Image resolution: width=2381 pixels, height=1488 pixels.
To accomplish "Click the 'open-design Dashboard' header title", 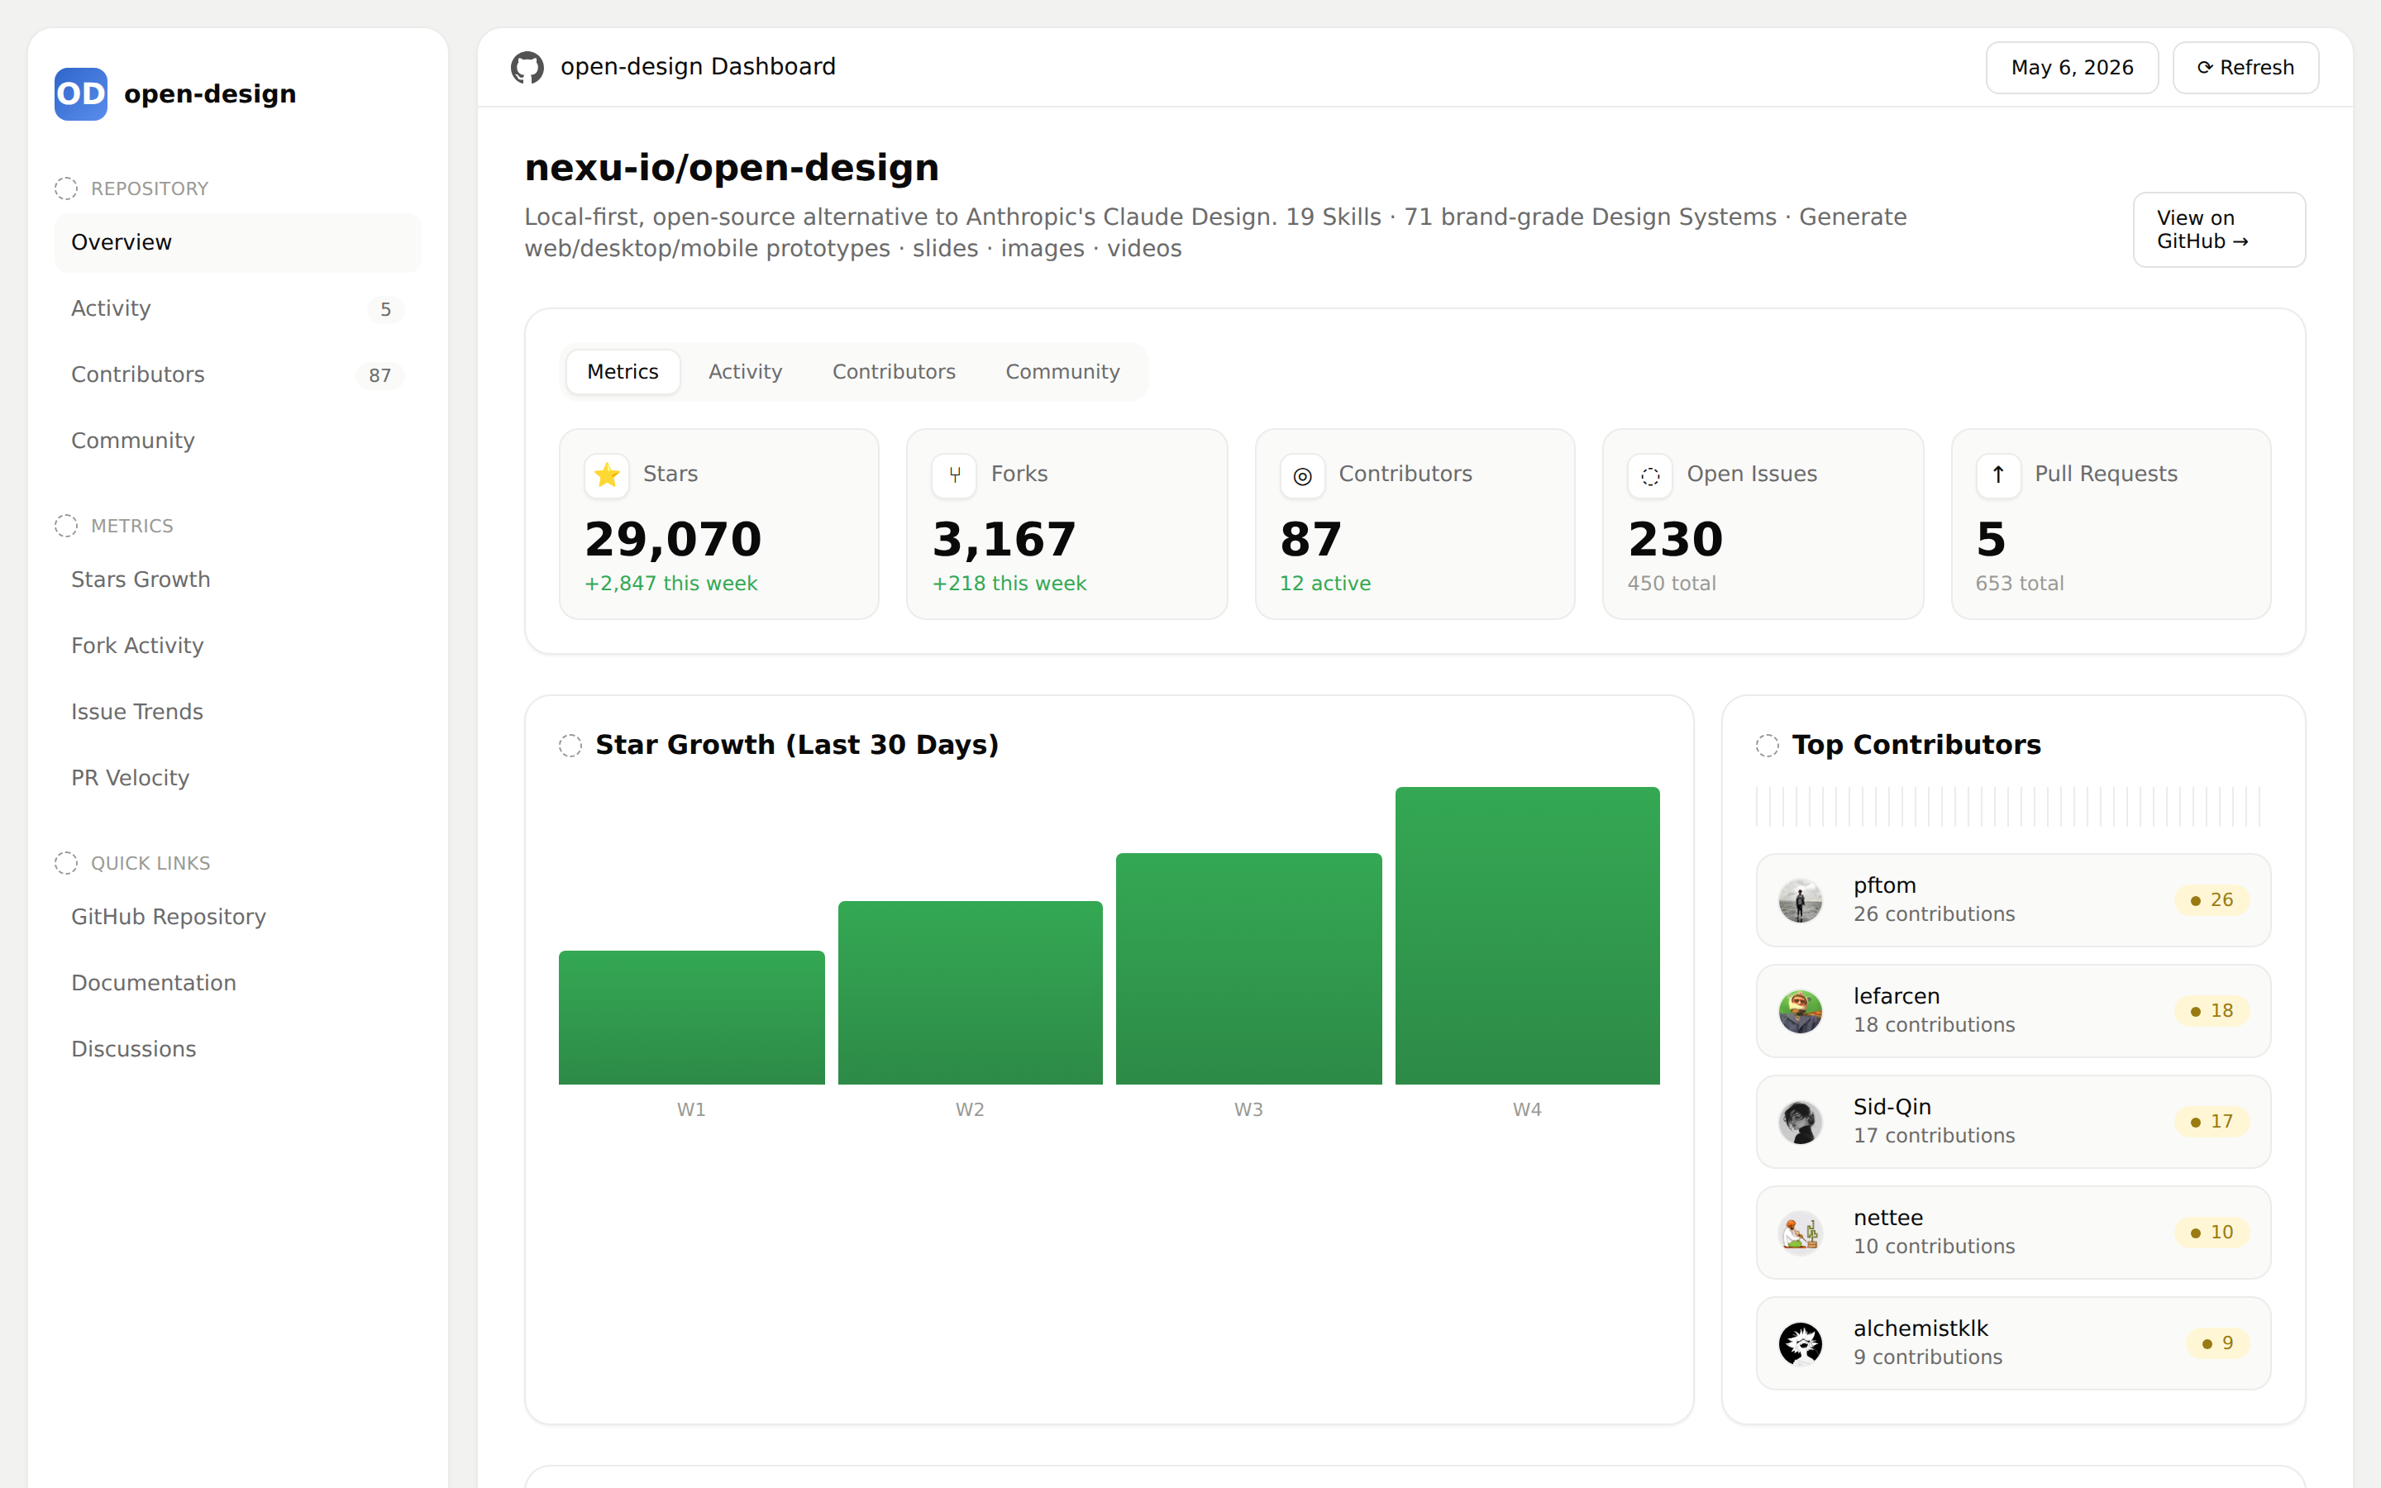I will pyautogui.click(x=698, y=66).
